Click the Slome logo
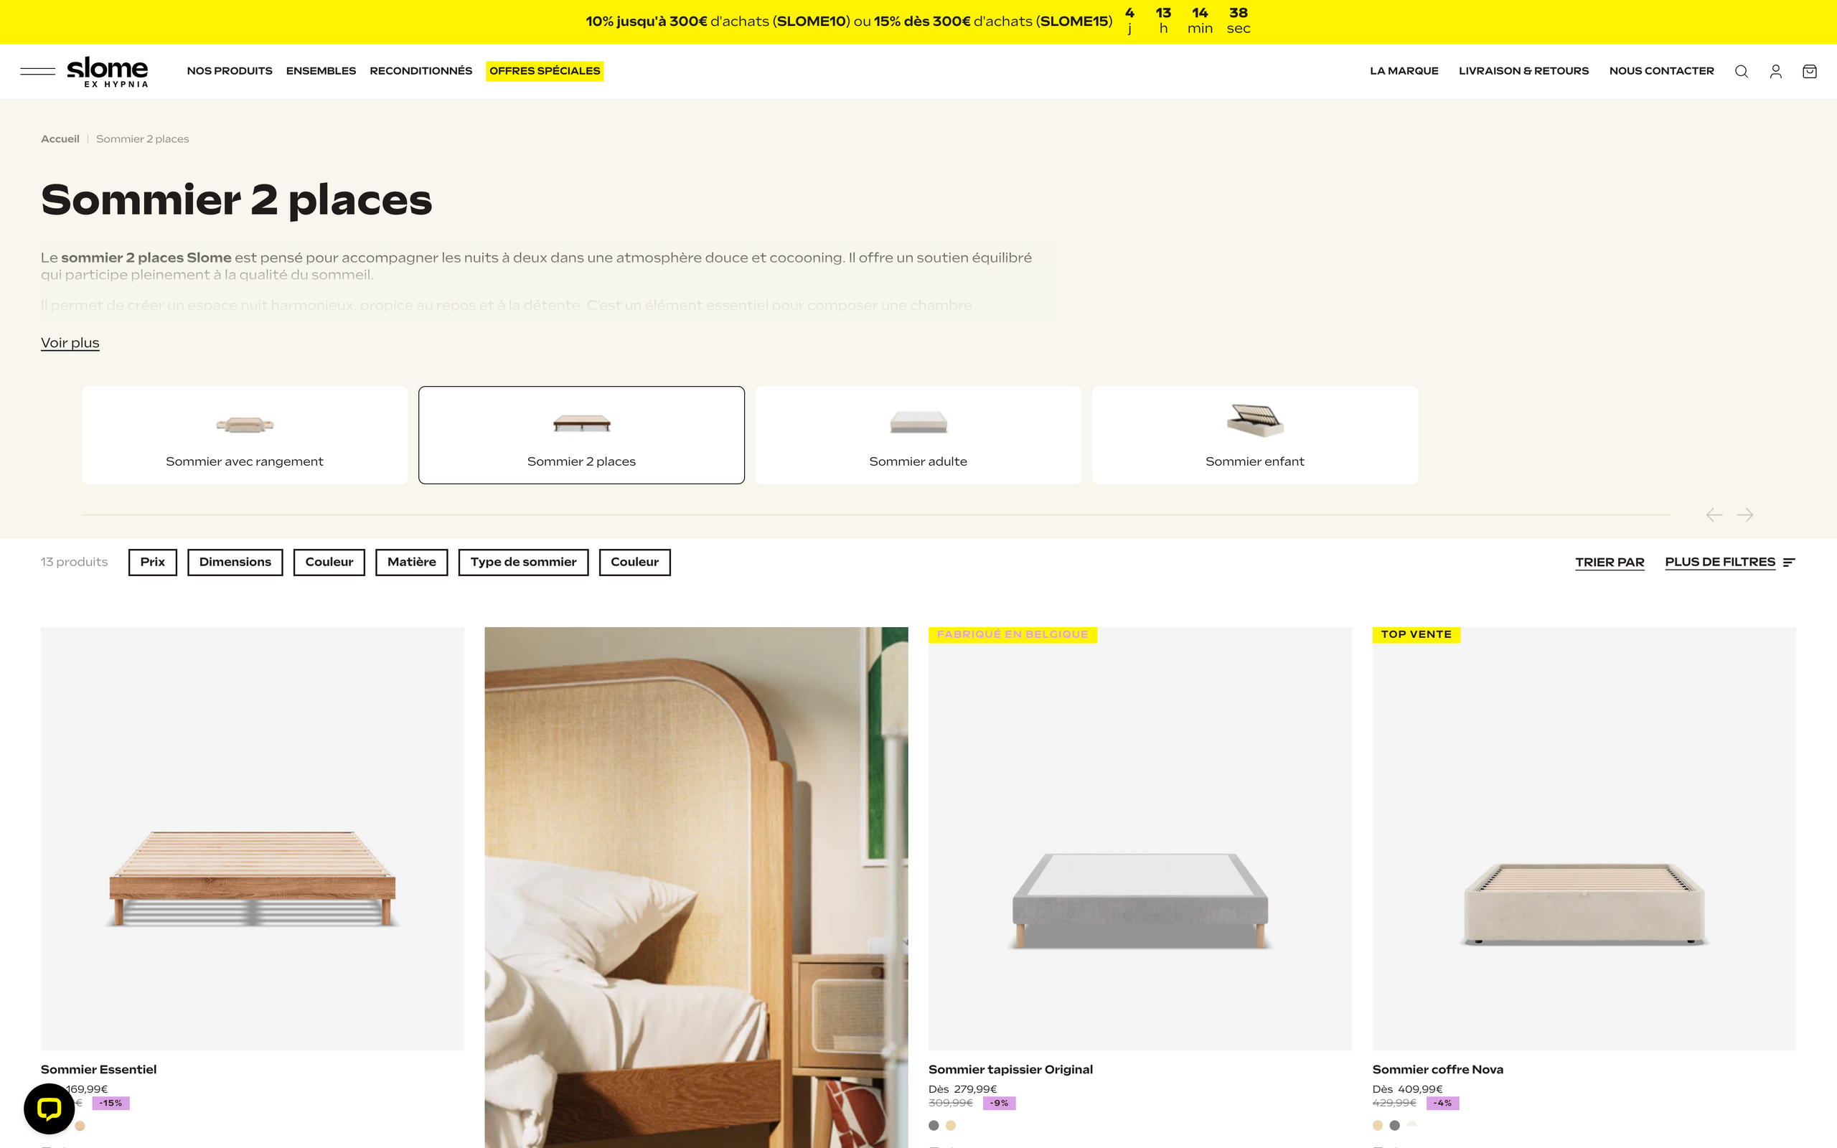The height and width of the screenshot is (1148, 1837). (108, 71)
